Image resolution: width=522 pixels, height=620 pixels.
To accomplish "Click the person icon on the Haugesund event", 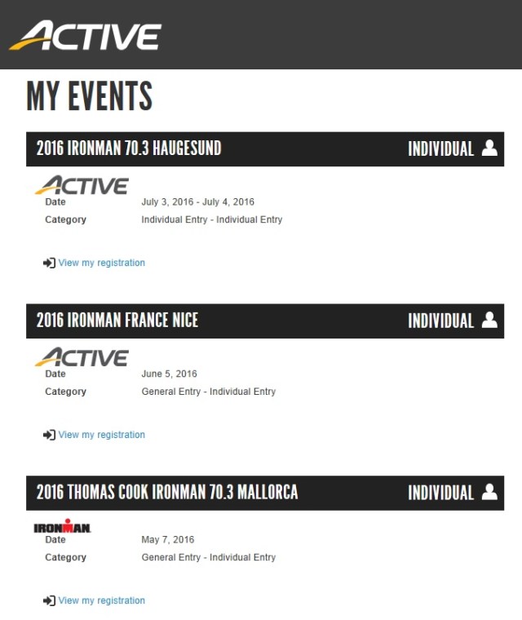I will point(489,148).
